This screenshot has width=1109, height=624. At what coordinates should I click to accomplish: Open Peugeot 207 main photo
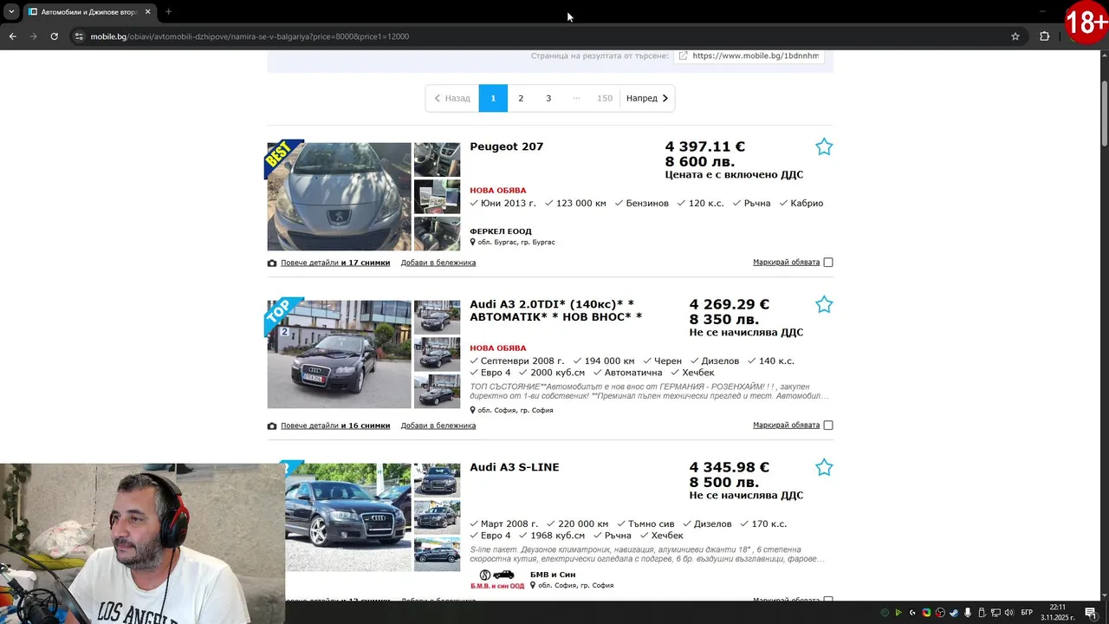[340, 197]
